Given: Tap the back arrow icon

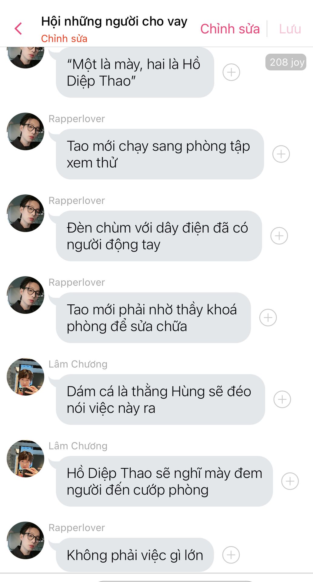Looking at the screenshot, I should click(18, 29).
